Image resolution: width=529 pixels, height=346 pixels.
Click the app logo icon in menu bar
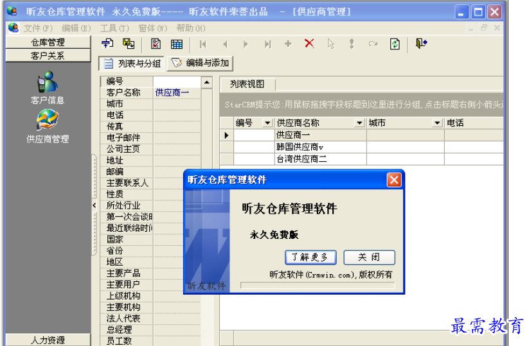[x=13, y=28]
